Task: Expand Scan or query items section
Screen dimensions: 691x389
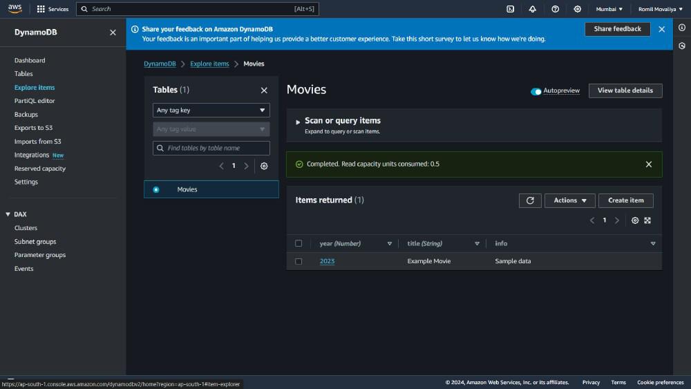Action: pyautogui.click(x=298, y=122)
